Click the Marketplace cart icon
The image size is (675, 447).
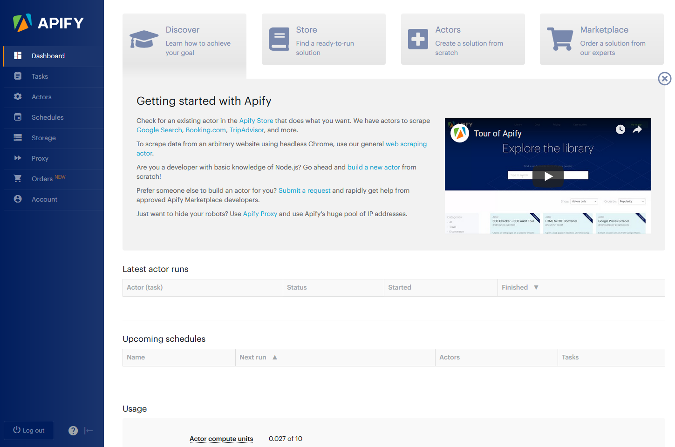[560, 39]
